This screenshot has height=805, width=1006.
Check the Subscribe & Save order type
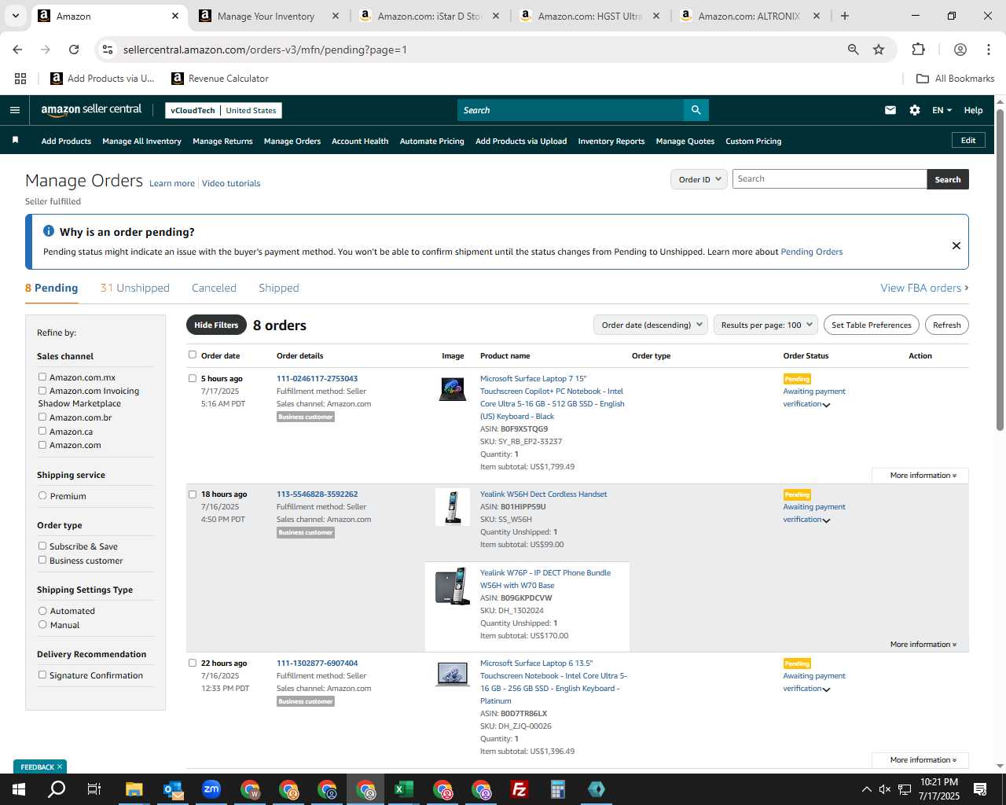point(42,546)
